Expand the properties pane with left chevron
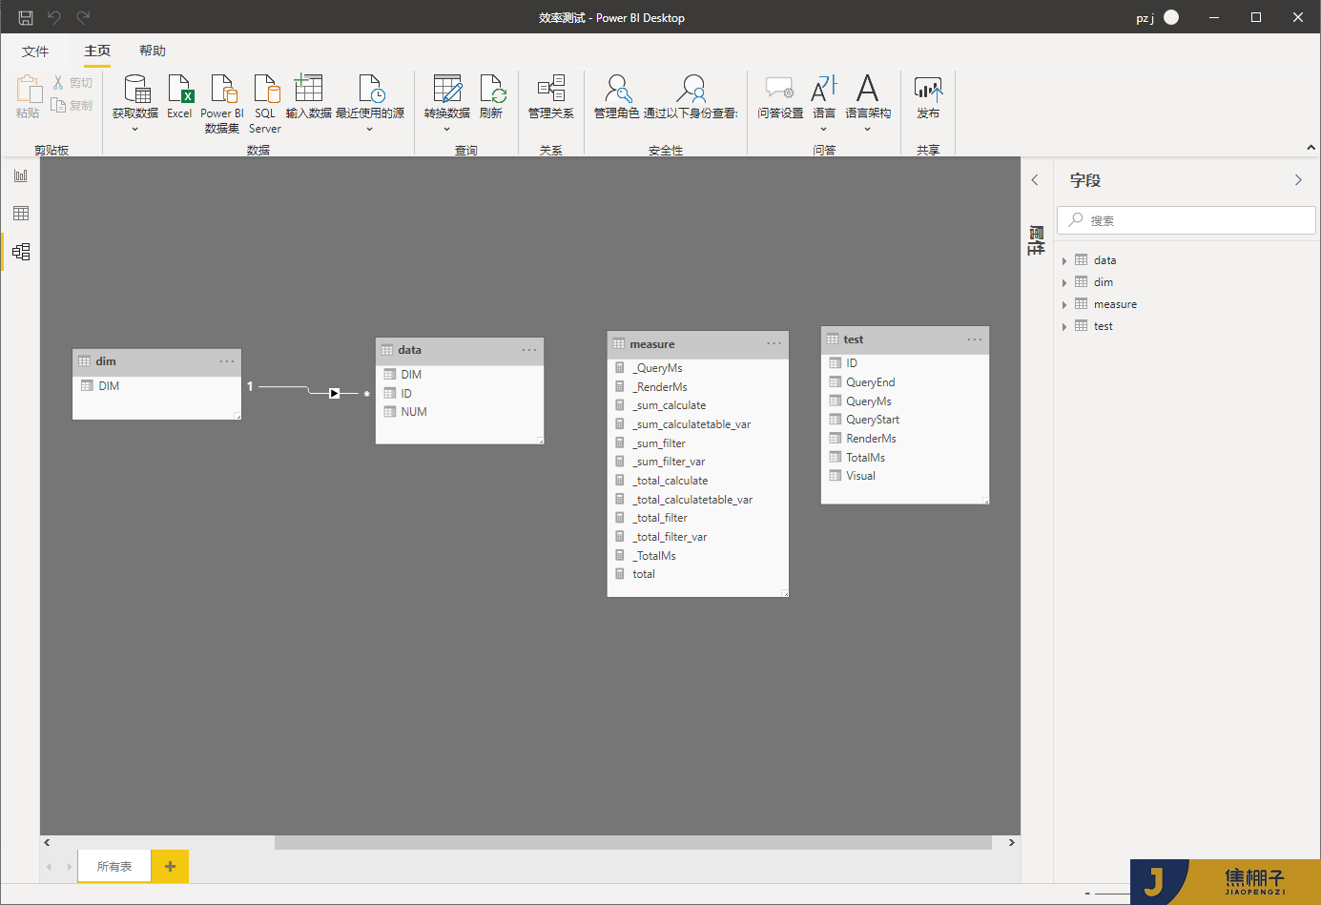 [x=1035, y=180]
